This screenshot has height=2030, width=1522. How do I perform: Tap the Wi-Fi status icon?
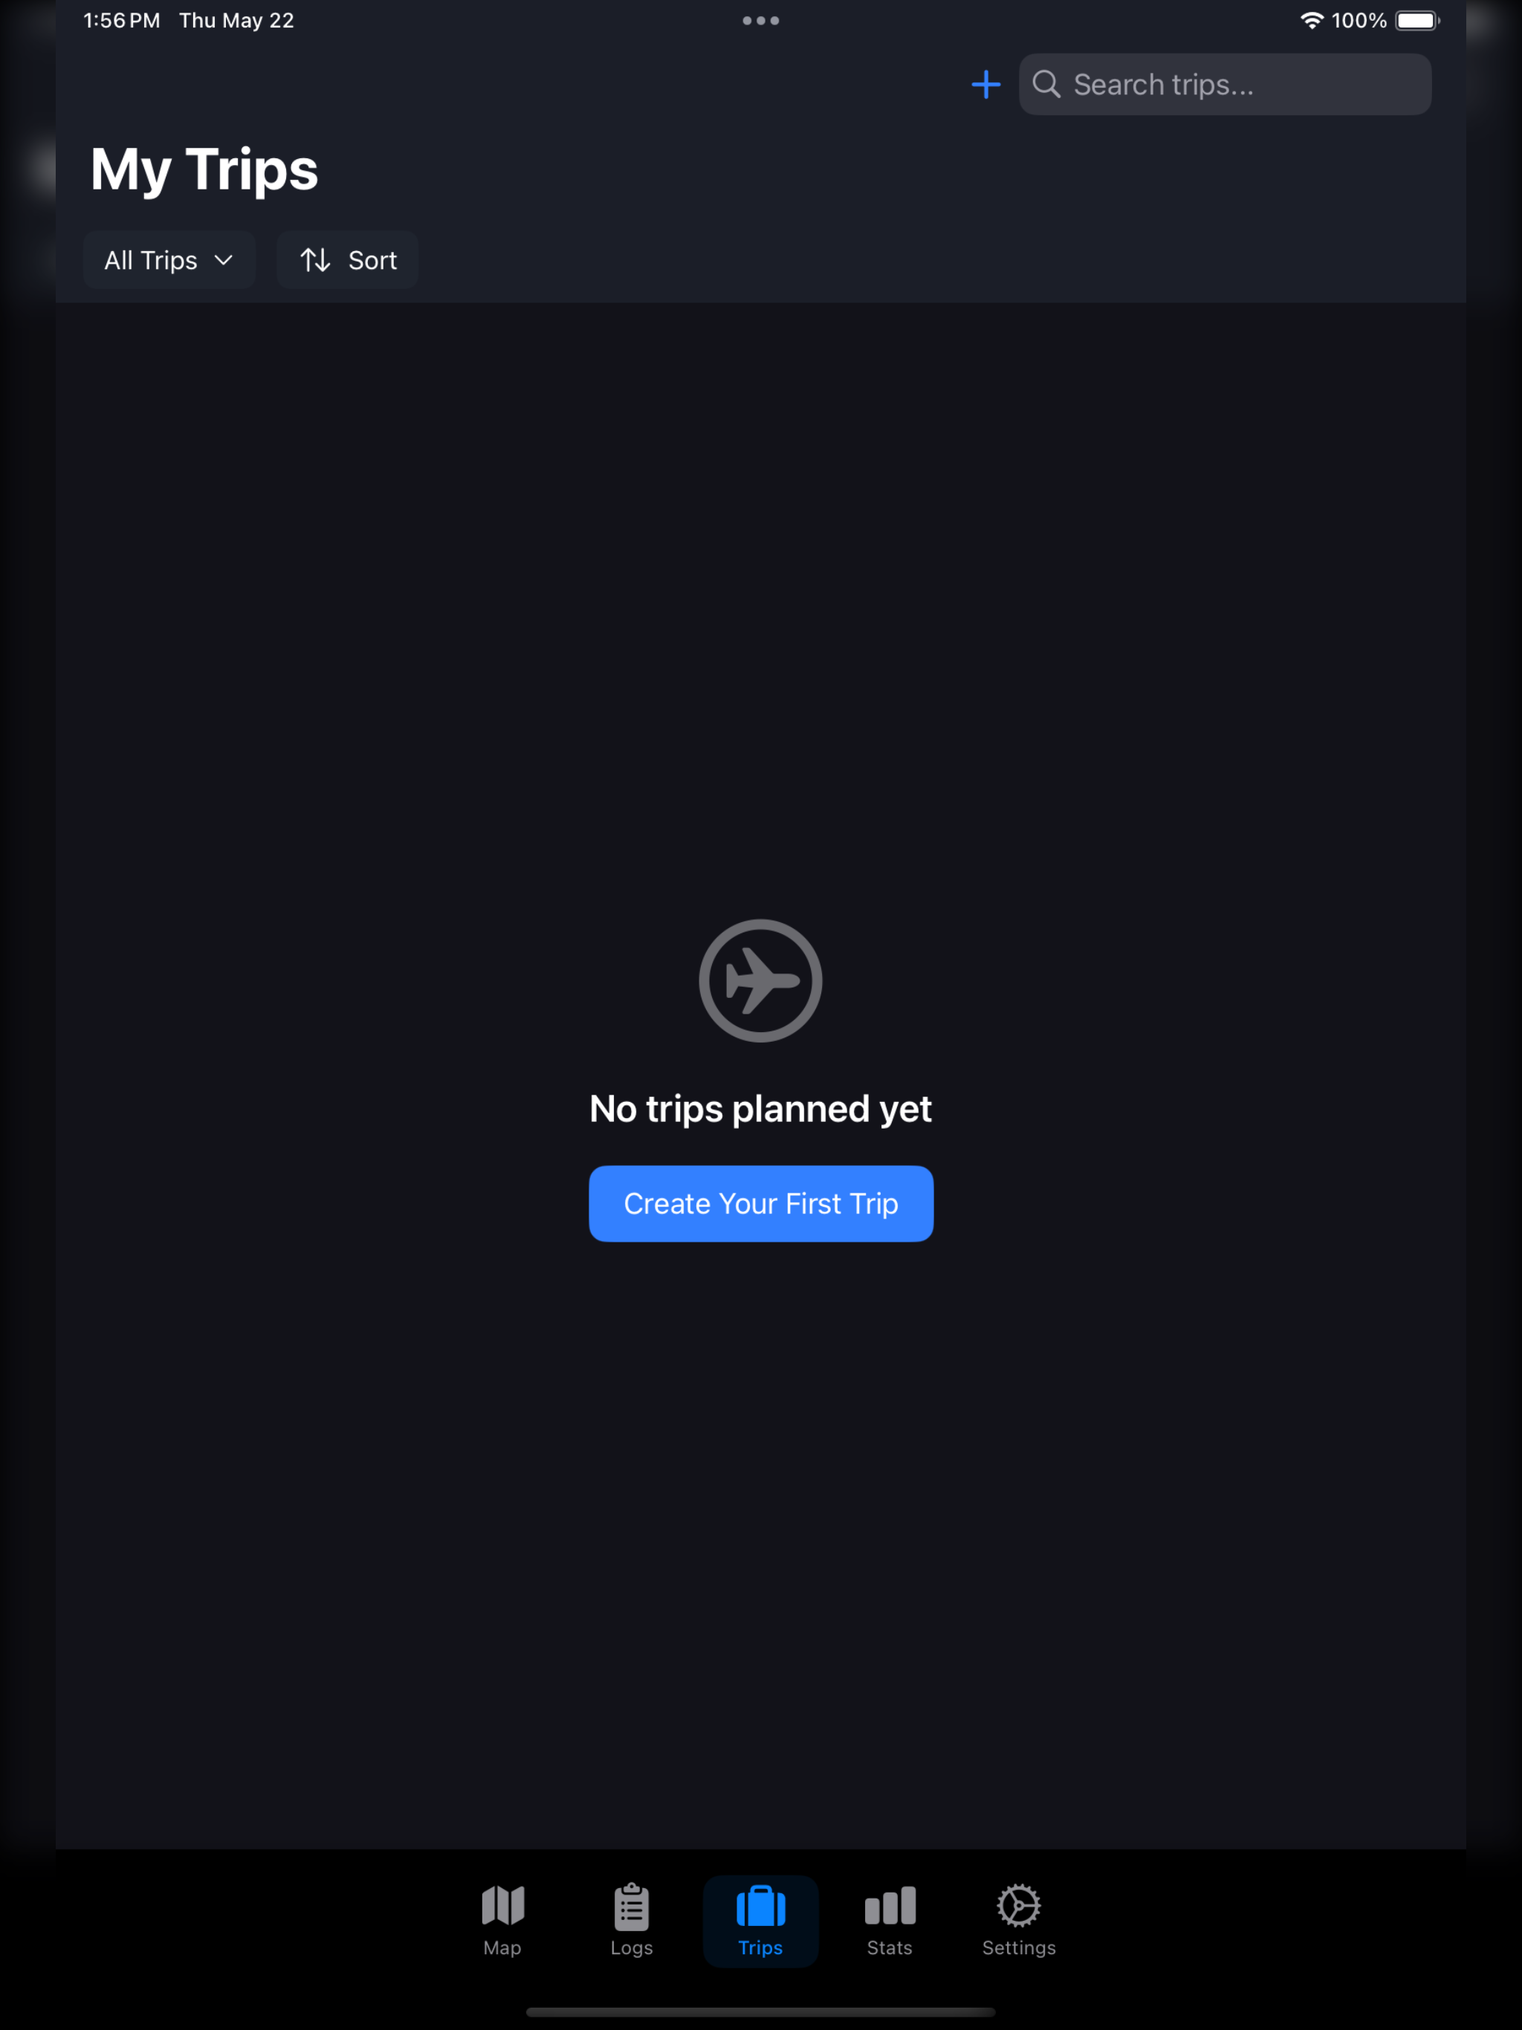click(1312, 20)
